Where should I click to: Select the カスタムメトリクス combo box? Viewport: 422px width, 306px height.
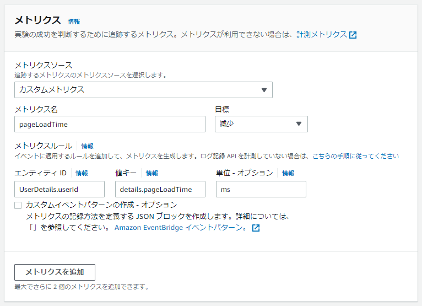143,90
